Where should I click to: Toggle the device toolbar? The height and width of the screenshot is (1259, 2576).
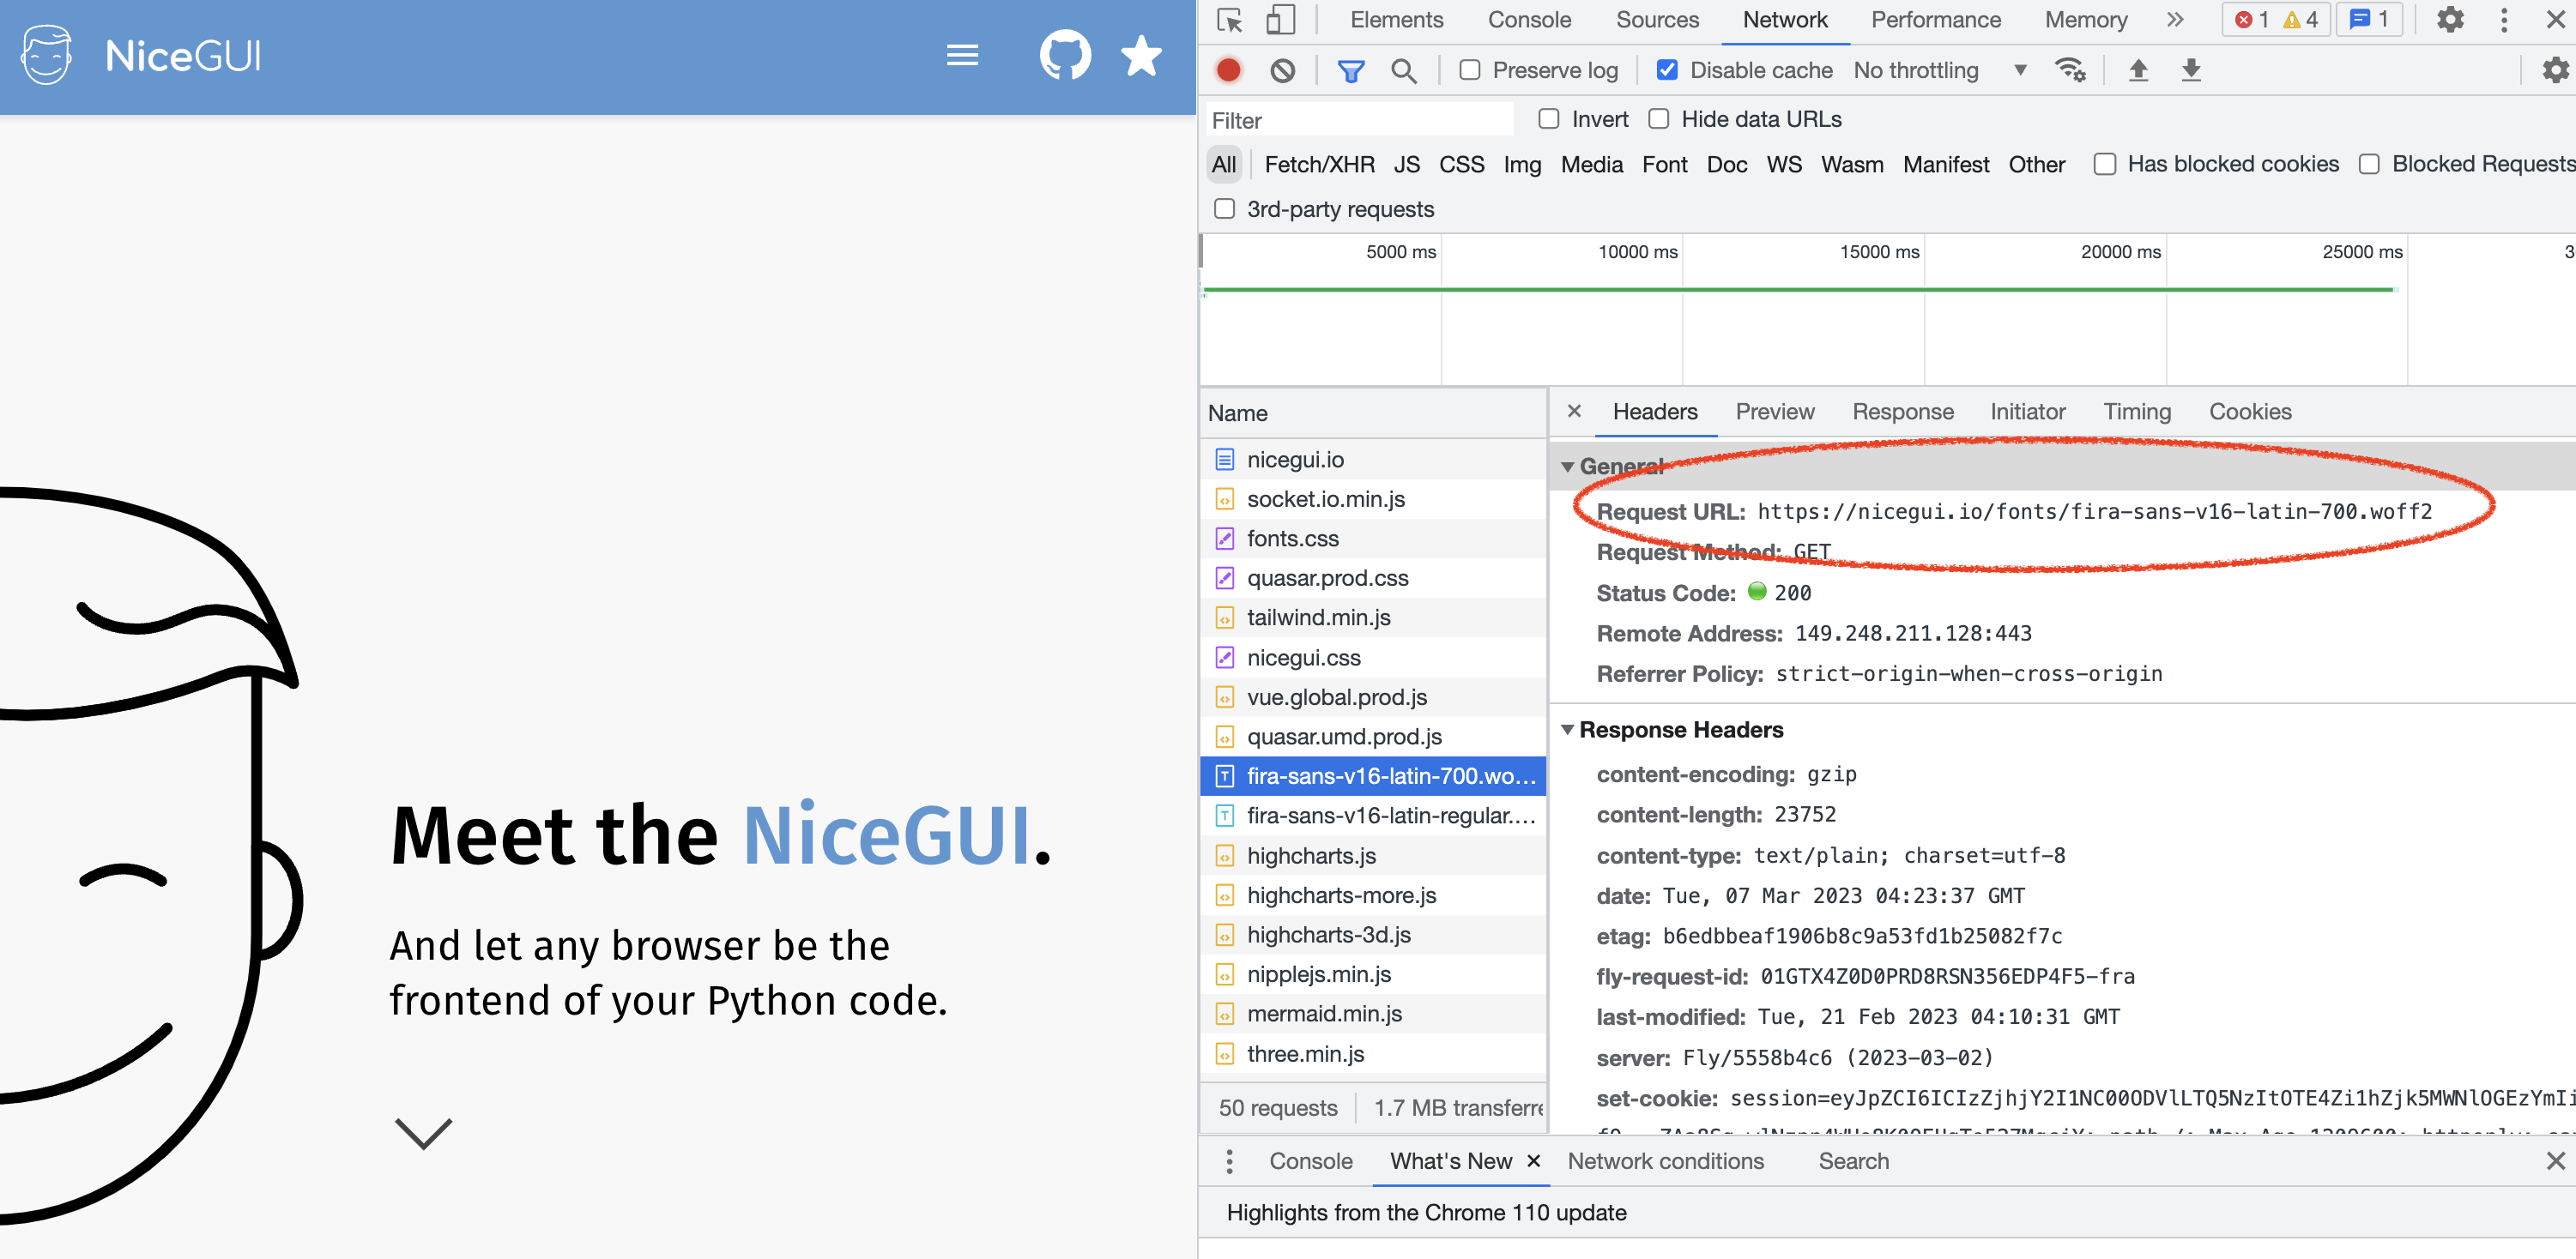[x=1281, y=20]
